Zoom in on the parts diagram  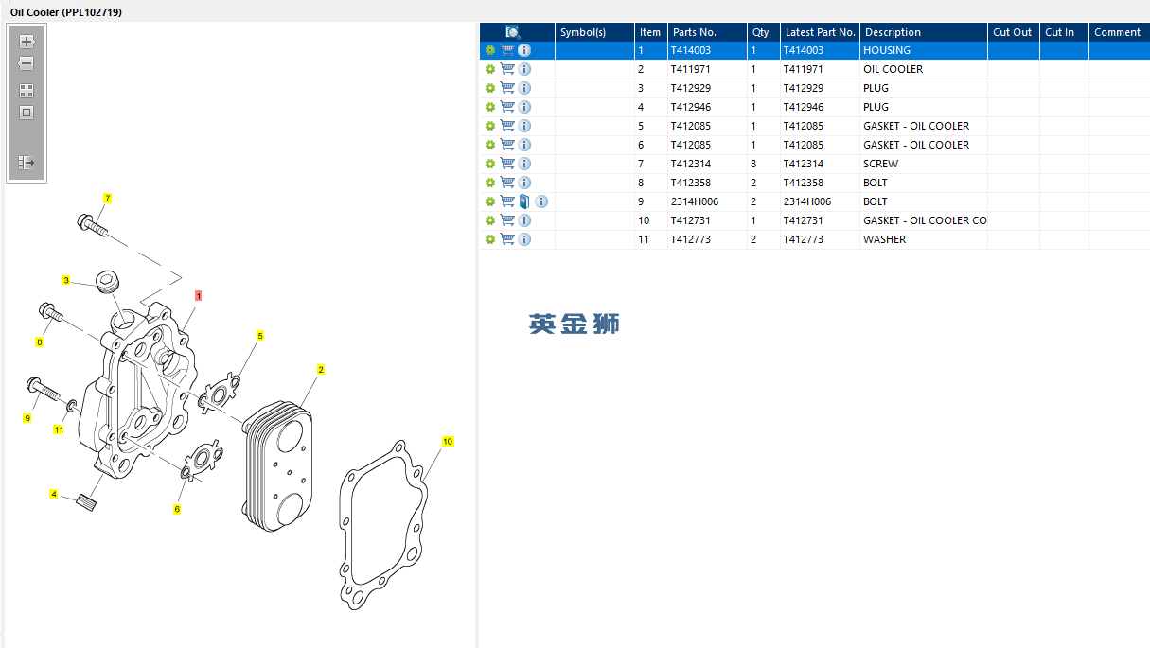27,42
